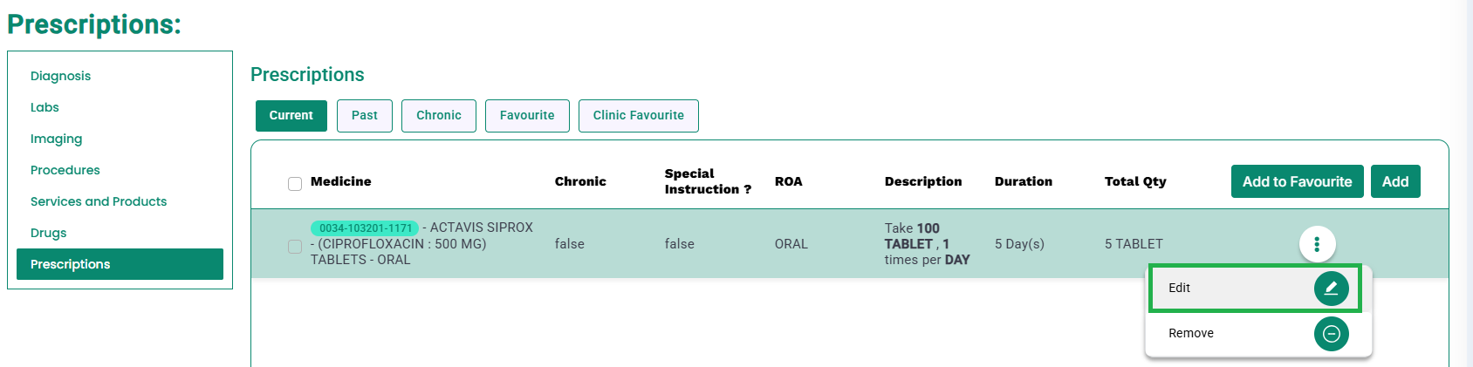This screenshot has height=367, width=1473.
Task: Click the minus-circle Remove icon
Action: (1331, 334)
